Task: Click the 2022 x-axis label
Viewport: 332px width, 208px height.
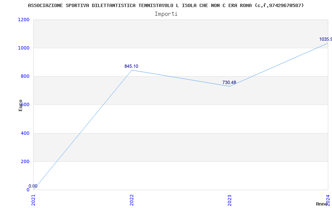Action: [x=132, y=200]
